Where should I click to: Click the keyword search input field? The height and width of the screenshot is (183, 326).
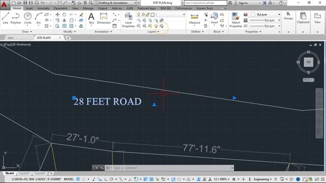[x=205, y=3]
